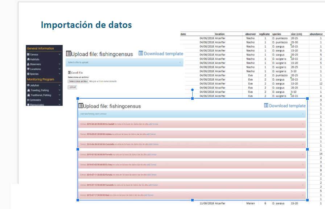This screenshot has height=209, width=325.
Task: Dismiss the 'Select a file to upload' alert
Action: pyautogui.click(x=180, y=62)
